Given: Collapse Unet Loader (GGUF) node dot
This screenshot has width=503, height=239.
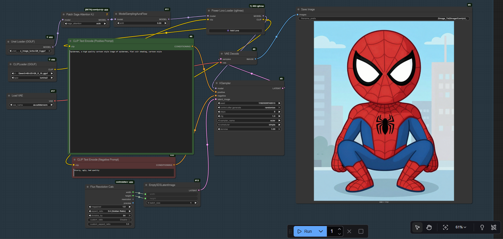Looking at the screenshot, I should click(8, 42).
